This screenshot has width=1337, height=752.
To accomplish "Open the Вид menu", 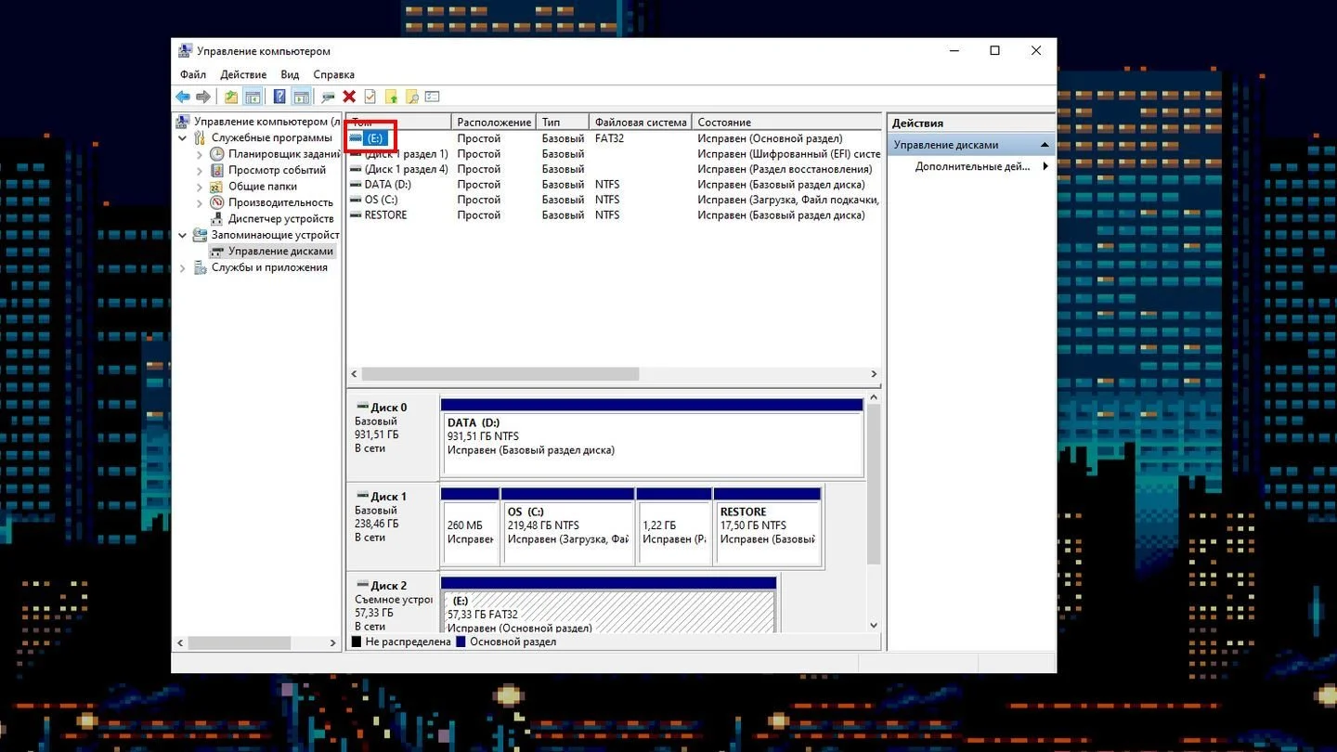I will [x=290, y=74].
